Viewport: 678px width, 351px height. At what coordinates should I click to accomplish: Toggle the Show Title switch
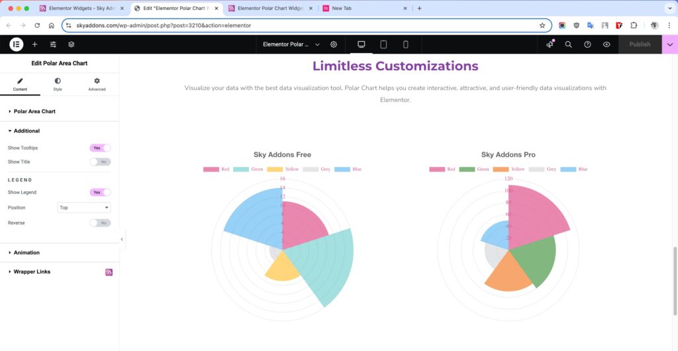click(101, 162)
